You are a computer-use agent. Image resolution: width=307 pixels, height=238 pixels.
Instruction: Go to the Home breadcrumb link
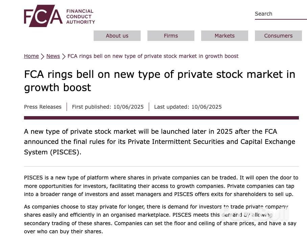(31, 56)
